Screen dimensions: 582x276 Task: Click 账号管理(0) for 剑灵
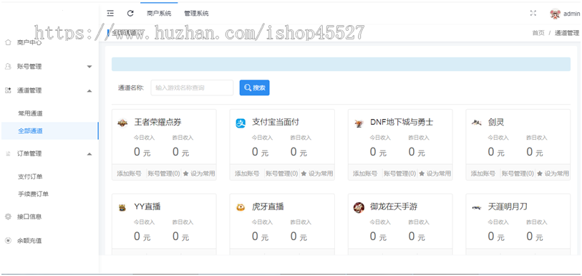(x=518, y=173)
